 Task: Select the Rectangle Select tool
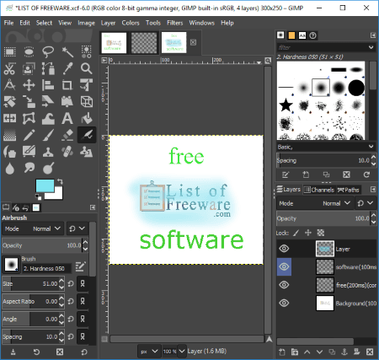tap(10, 51)
